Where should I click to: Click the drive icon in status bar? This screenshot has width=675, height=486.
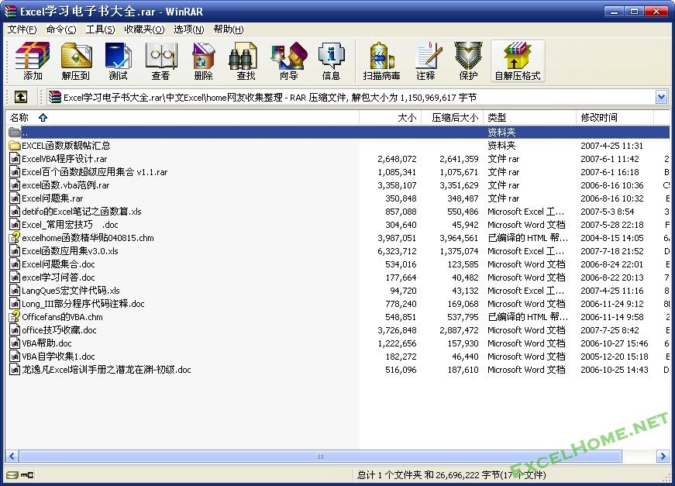pyautogui.click(x=12, y=475)
